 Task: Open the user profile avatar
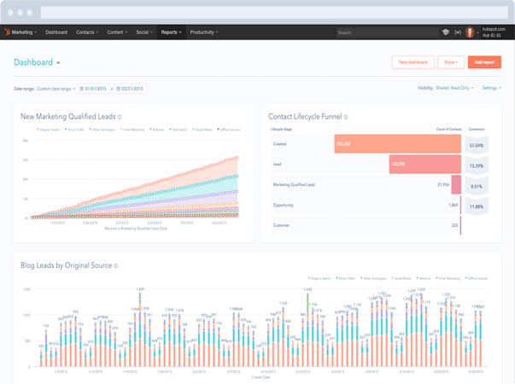470,32
